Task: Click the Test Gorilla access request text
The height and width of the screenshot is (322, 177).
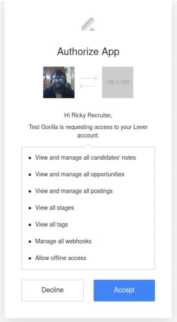Action: (x=88, y=131)
